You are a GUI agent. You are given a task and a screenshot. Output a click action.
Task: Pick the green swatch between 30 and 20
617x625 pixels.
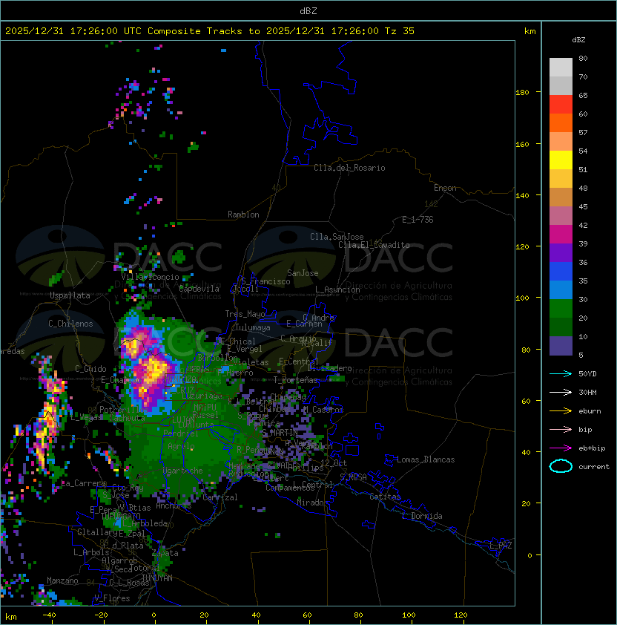[561, 308]
